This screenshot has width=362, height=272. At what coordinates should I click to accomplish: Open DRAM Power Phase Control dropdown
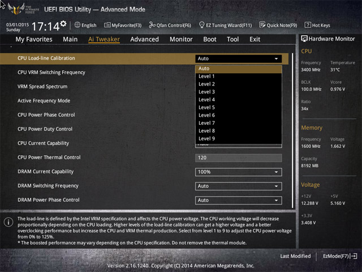pos(239,200)
